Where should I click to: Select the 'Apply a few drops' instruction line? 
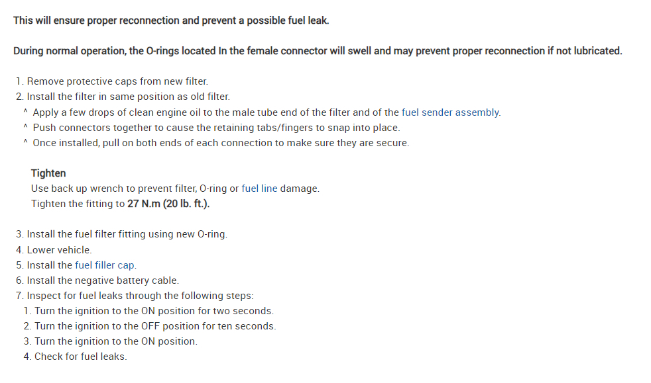[x=215, y=112]
